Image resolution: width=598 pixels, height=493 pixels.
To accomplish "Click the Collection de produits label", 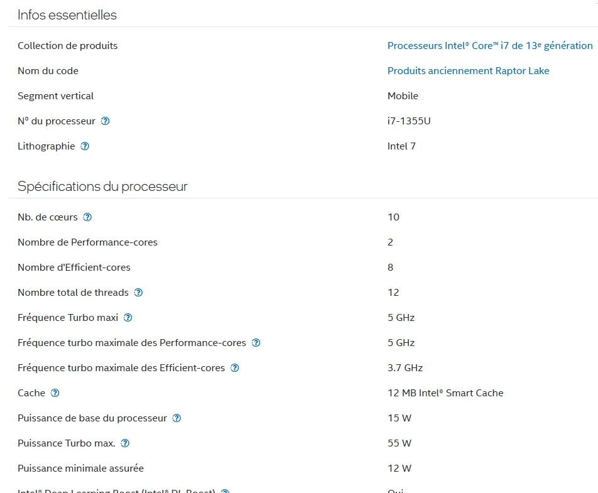I will click(x=67, y=46).
